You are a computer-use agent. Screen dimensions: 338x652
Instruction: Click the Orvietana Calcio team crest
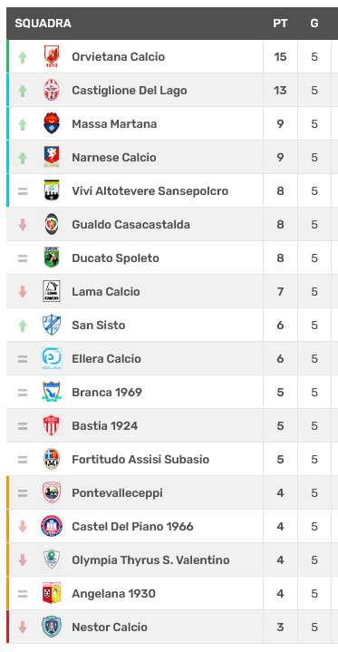52,56
